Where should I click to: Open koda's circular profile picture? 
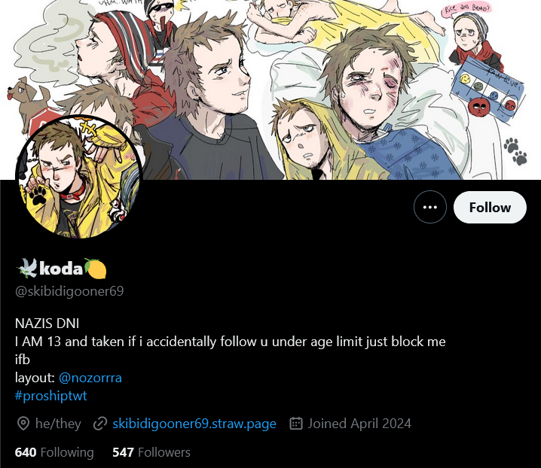pyautogui.click(x=79, y=178)
